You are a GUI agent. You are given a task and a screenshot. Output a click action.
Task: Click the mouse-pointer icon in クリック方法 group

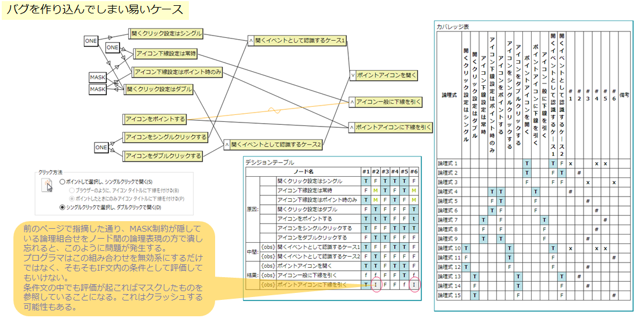(47, 185)
